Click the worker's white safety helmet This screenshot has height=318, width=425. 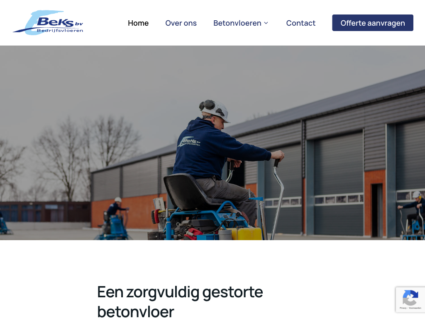(x=215, y=110)
